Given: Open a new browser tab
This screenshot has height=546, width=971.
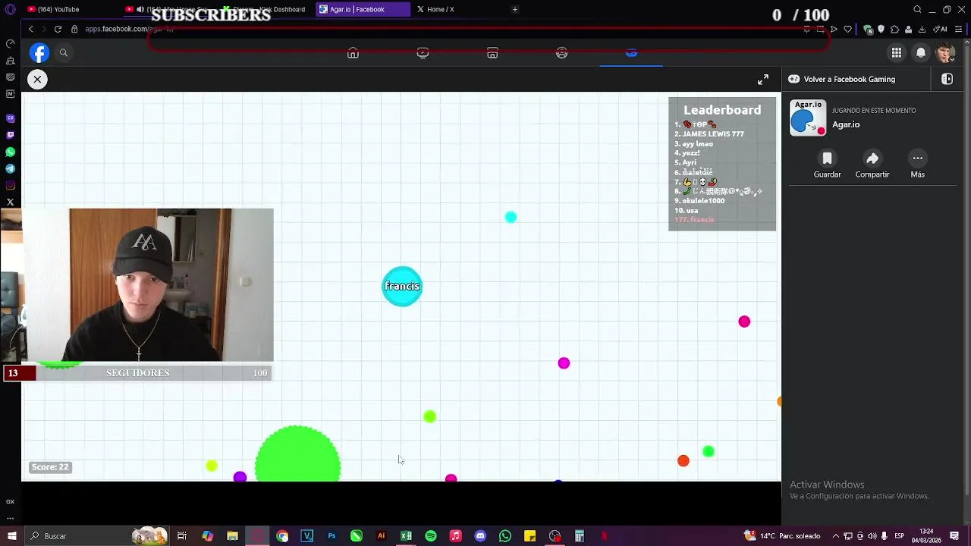Looking at the screenshot, I should [x=515, y=9].
